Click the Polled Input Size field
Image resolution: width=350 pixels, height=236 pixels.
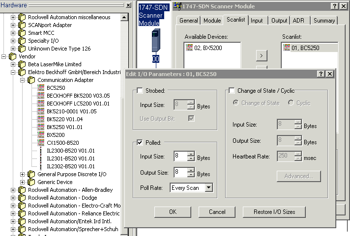point(180,156)
